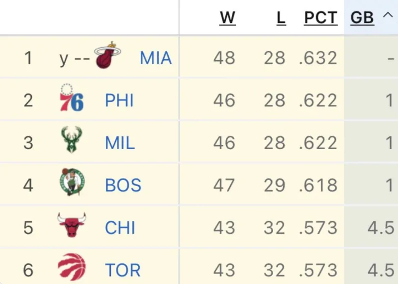Sort standings by W column

[227, 18]
